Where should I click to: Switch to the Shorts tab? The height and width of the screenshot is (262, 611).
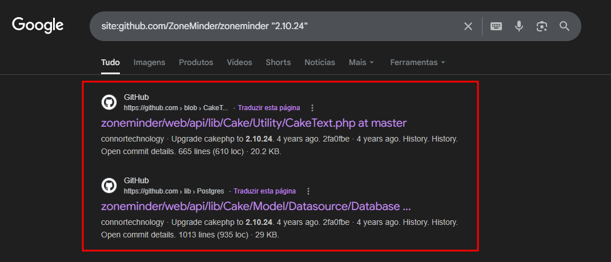pos(278,62)
